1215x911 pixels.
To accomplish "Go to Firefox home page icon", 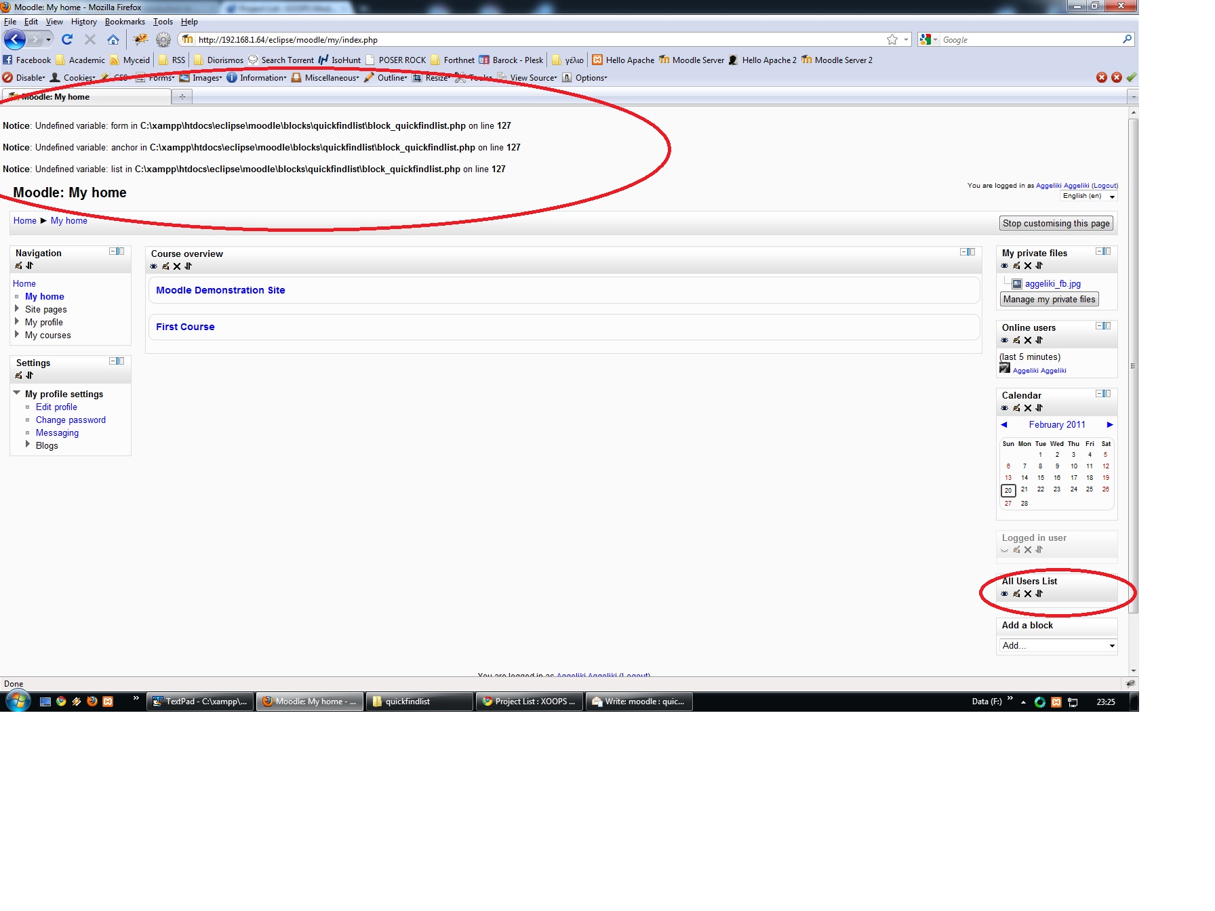I will click(x=113, y=39).
